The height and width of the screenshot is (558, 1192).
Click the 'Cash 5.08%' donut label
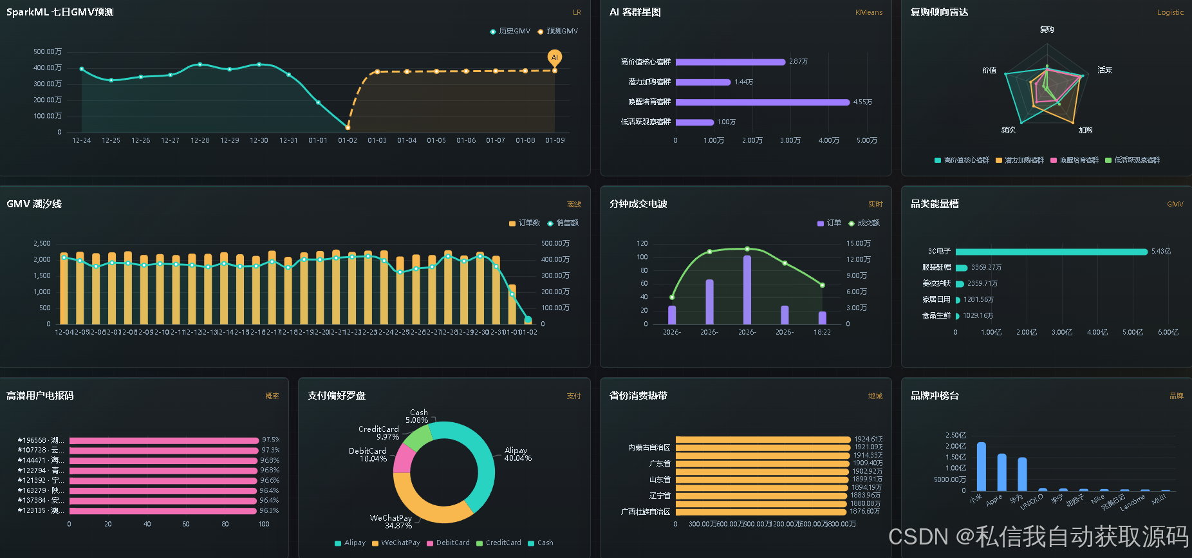click(x=418, y=416)
